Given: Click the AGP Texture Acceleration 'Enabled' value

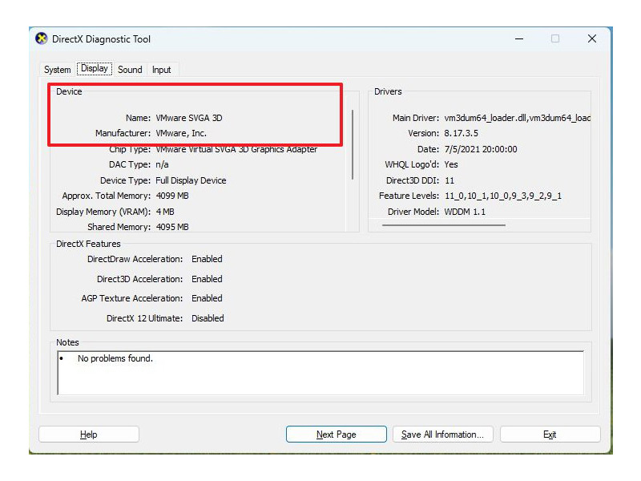Looking at the screenshot, I should 207,298.
